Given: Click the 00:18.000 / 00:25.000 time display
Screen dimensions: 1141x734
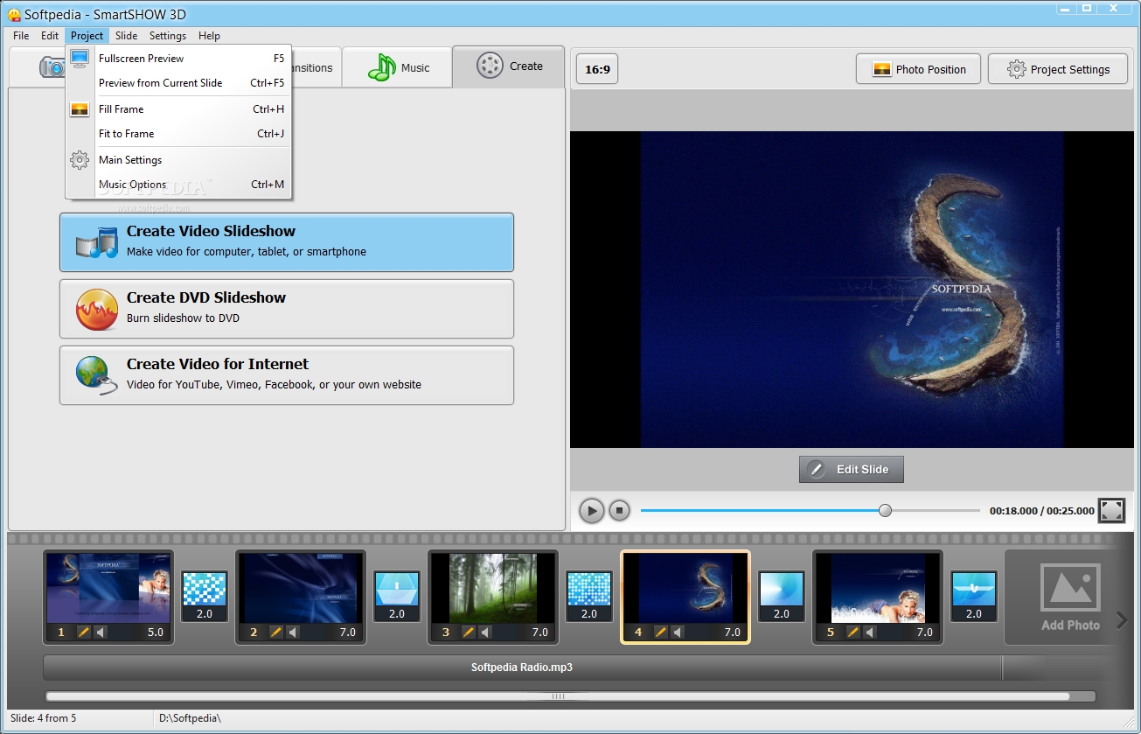Looking at the screenshot, I should (x=1041, y=511).
